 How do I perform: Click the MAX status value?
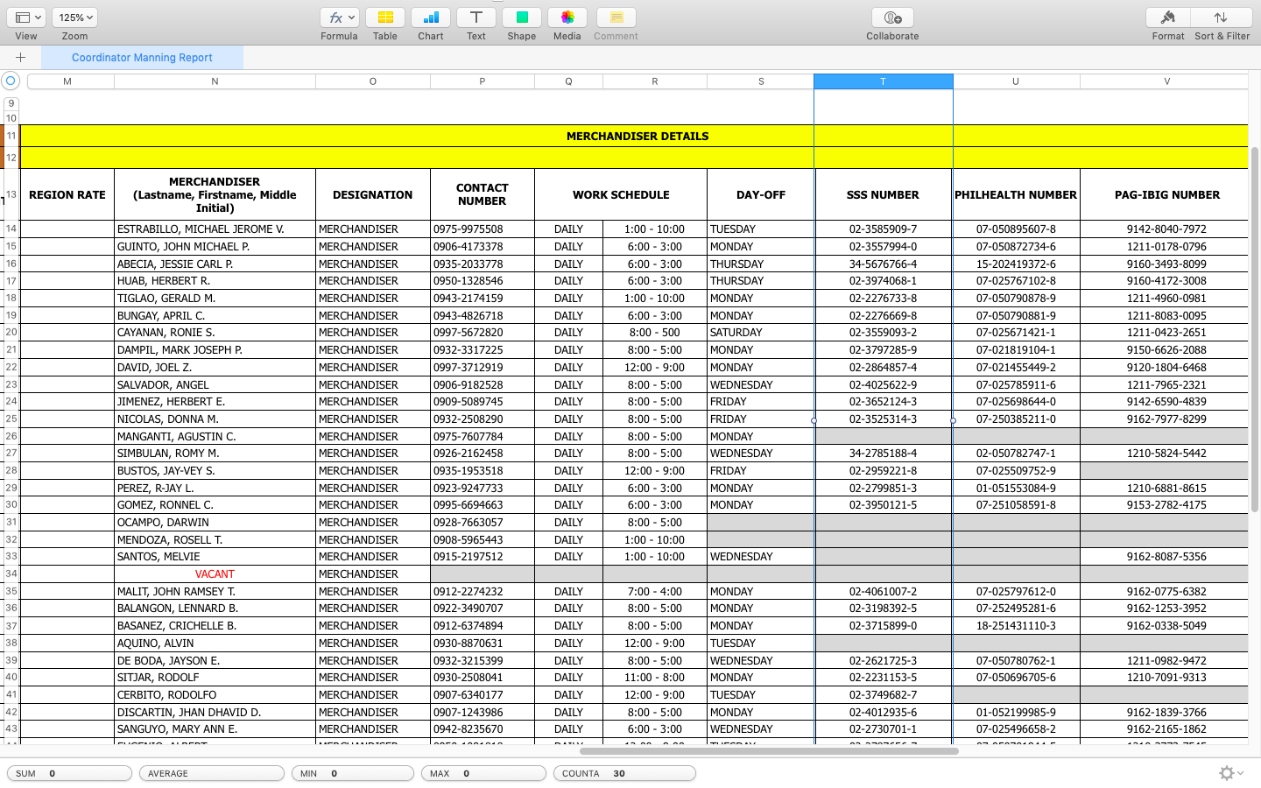[483, 773]
